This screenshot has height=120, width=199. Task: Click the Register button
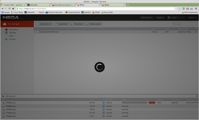160,18
